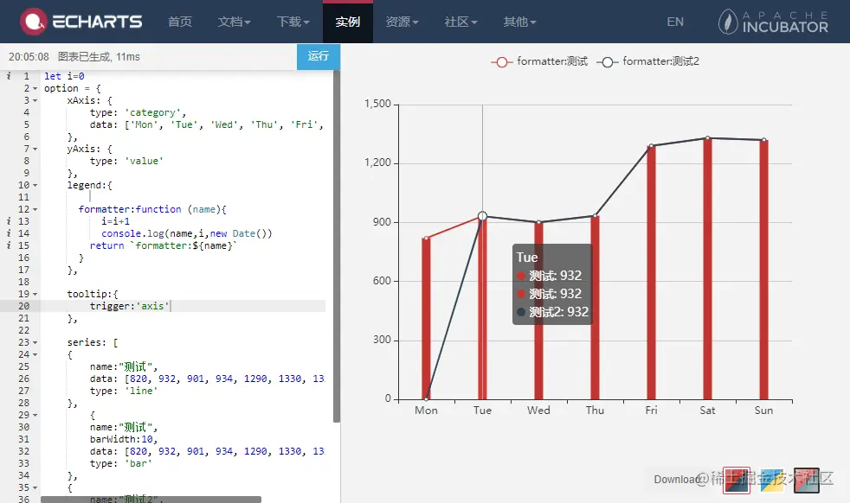Click the Mon red line data point
This screenshot has width=850, height=503.
[x=426, y=239]
